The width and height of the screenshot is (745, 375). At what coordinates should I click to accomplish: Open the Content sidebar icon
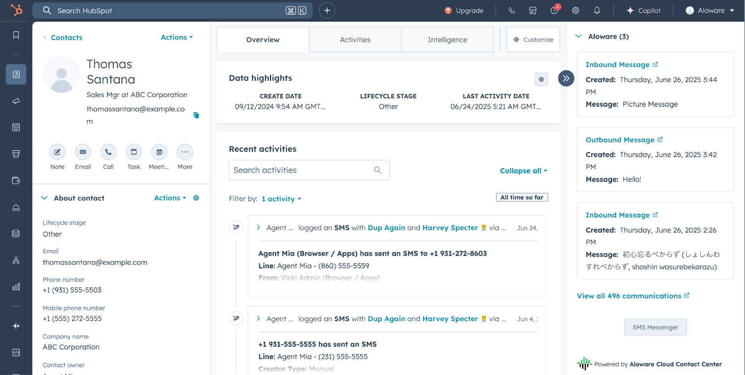(x=16, y=128)
